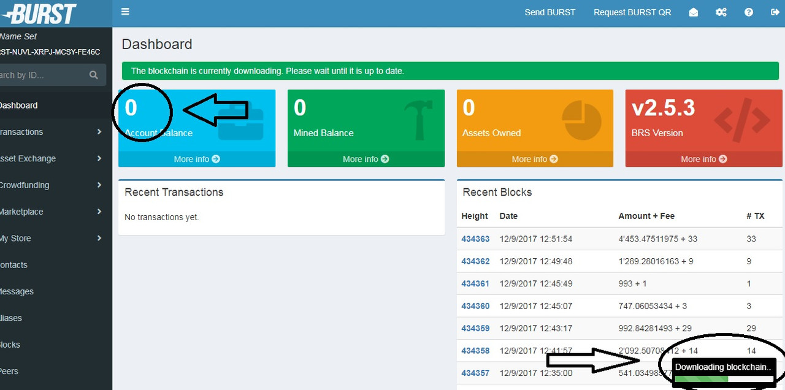Viewport: 785px width, 390px height.
Task: Select Dashboard in the sidebar
Action: click(56, 105)
